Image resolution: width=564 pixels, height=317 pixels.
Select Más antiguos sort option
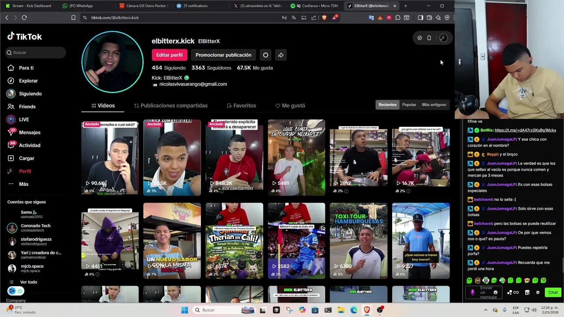pos(434,105)
